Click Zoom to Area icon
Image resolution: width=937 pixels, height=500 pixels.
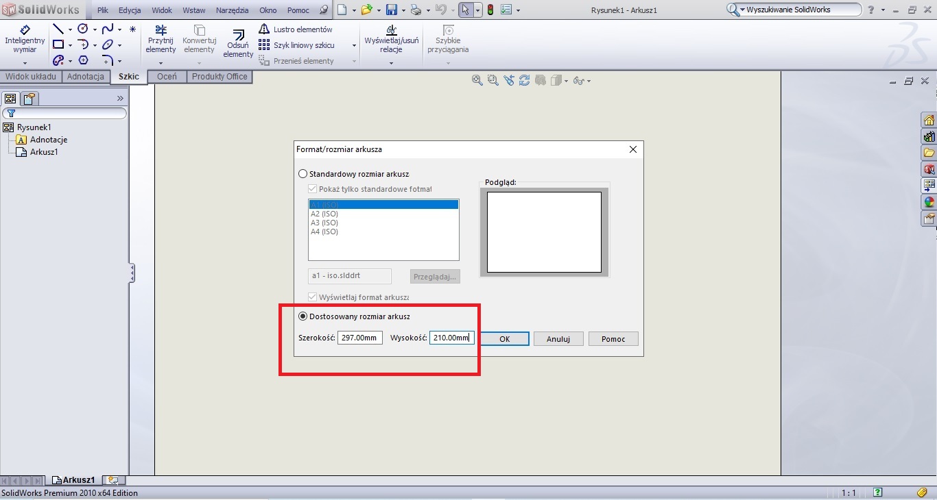493,80
